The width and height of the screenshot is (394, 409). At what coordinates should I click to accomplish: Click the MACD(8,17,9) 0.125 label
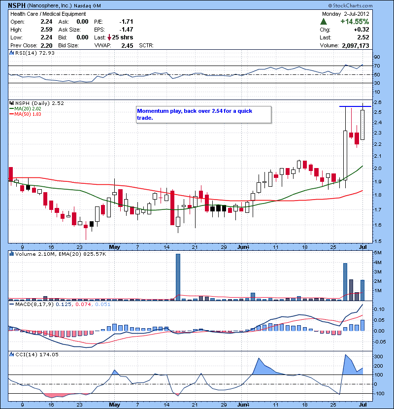tap(43, 305)
